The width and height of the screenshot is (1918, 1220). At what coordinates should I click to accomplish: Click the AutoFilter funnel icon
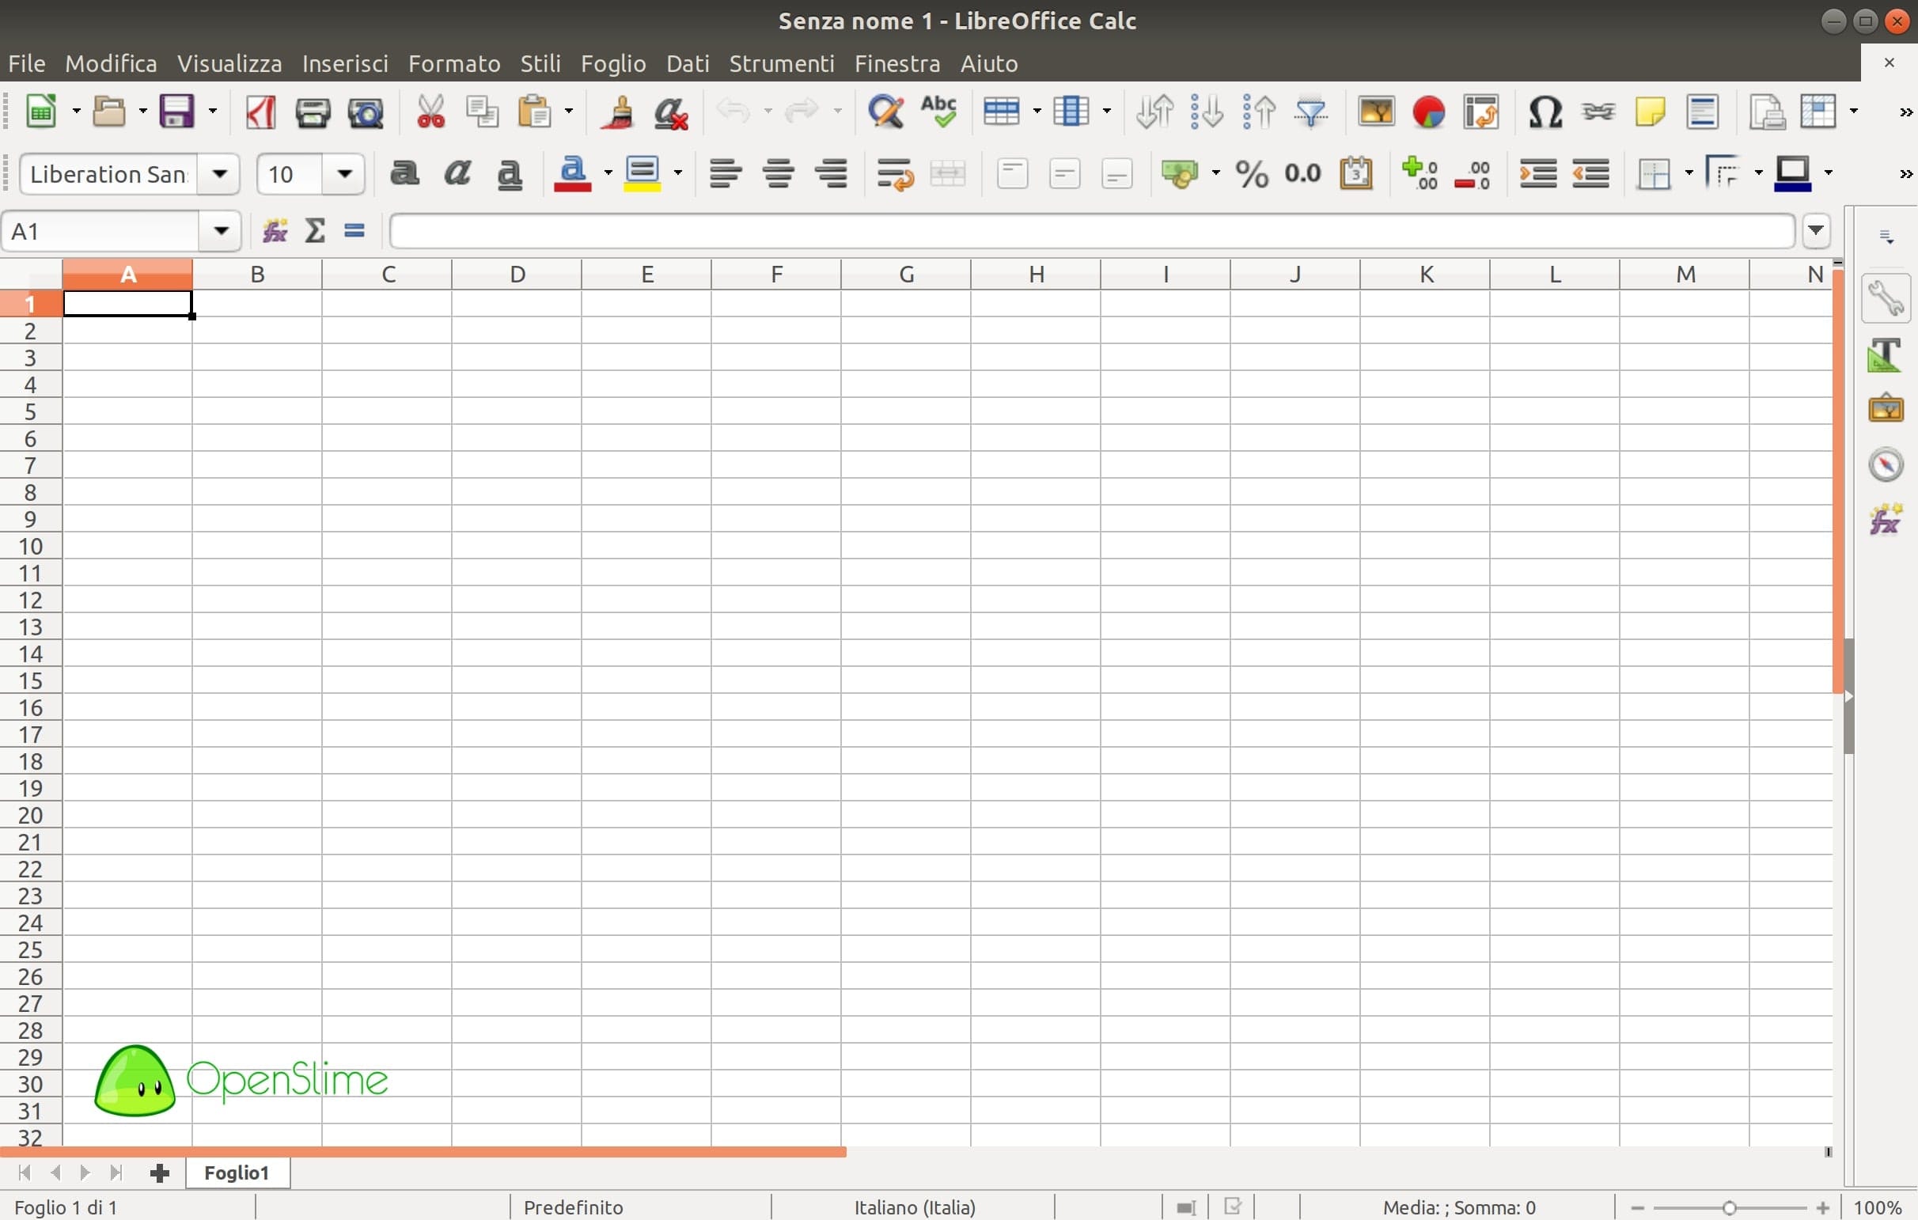(1310, 112)
